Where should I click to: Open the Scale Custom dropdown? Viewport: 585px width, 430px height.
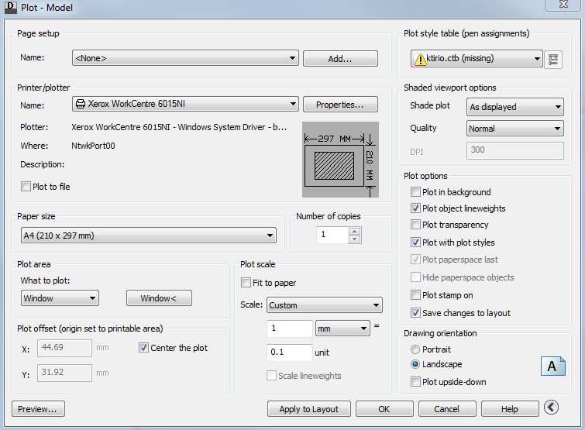(x=325, y=305)
